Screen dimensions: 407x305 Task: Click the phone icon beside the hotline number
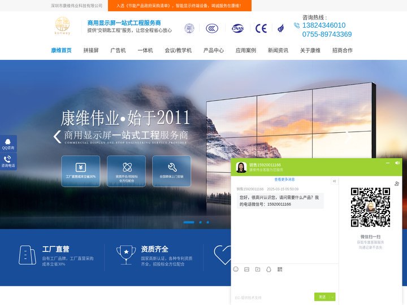pyautogui.click(x=296, y=25)
